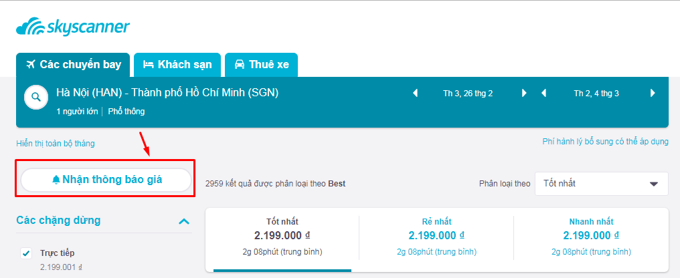Select the Các chuyến bay tab
The image size is (680, 278).
[73, 65]
